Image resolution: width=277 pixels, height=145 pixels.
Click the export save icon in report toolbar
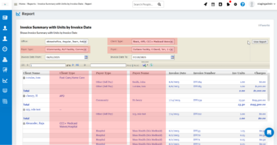145,65
